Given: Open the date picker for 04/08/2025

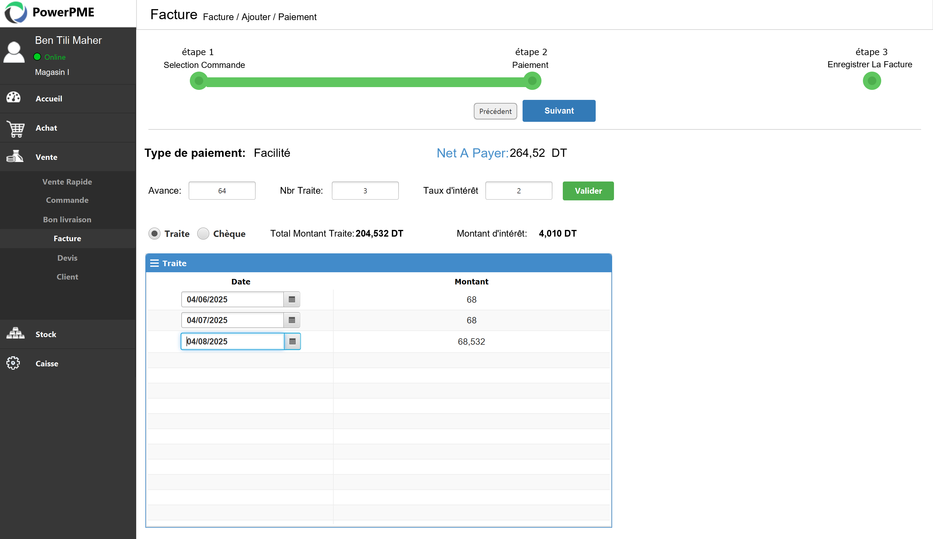Looking at the screenshot, I should coord(293,341).
